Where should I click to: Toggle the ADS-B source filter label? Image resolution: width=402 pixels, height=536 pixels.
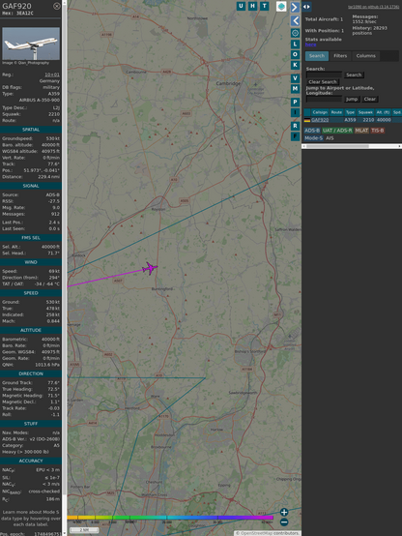[x=312, y=131]
